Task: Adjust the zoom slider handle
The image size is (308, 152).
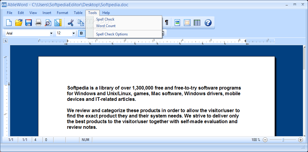Action: 283,140
